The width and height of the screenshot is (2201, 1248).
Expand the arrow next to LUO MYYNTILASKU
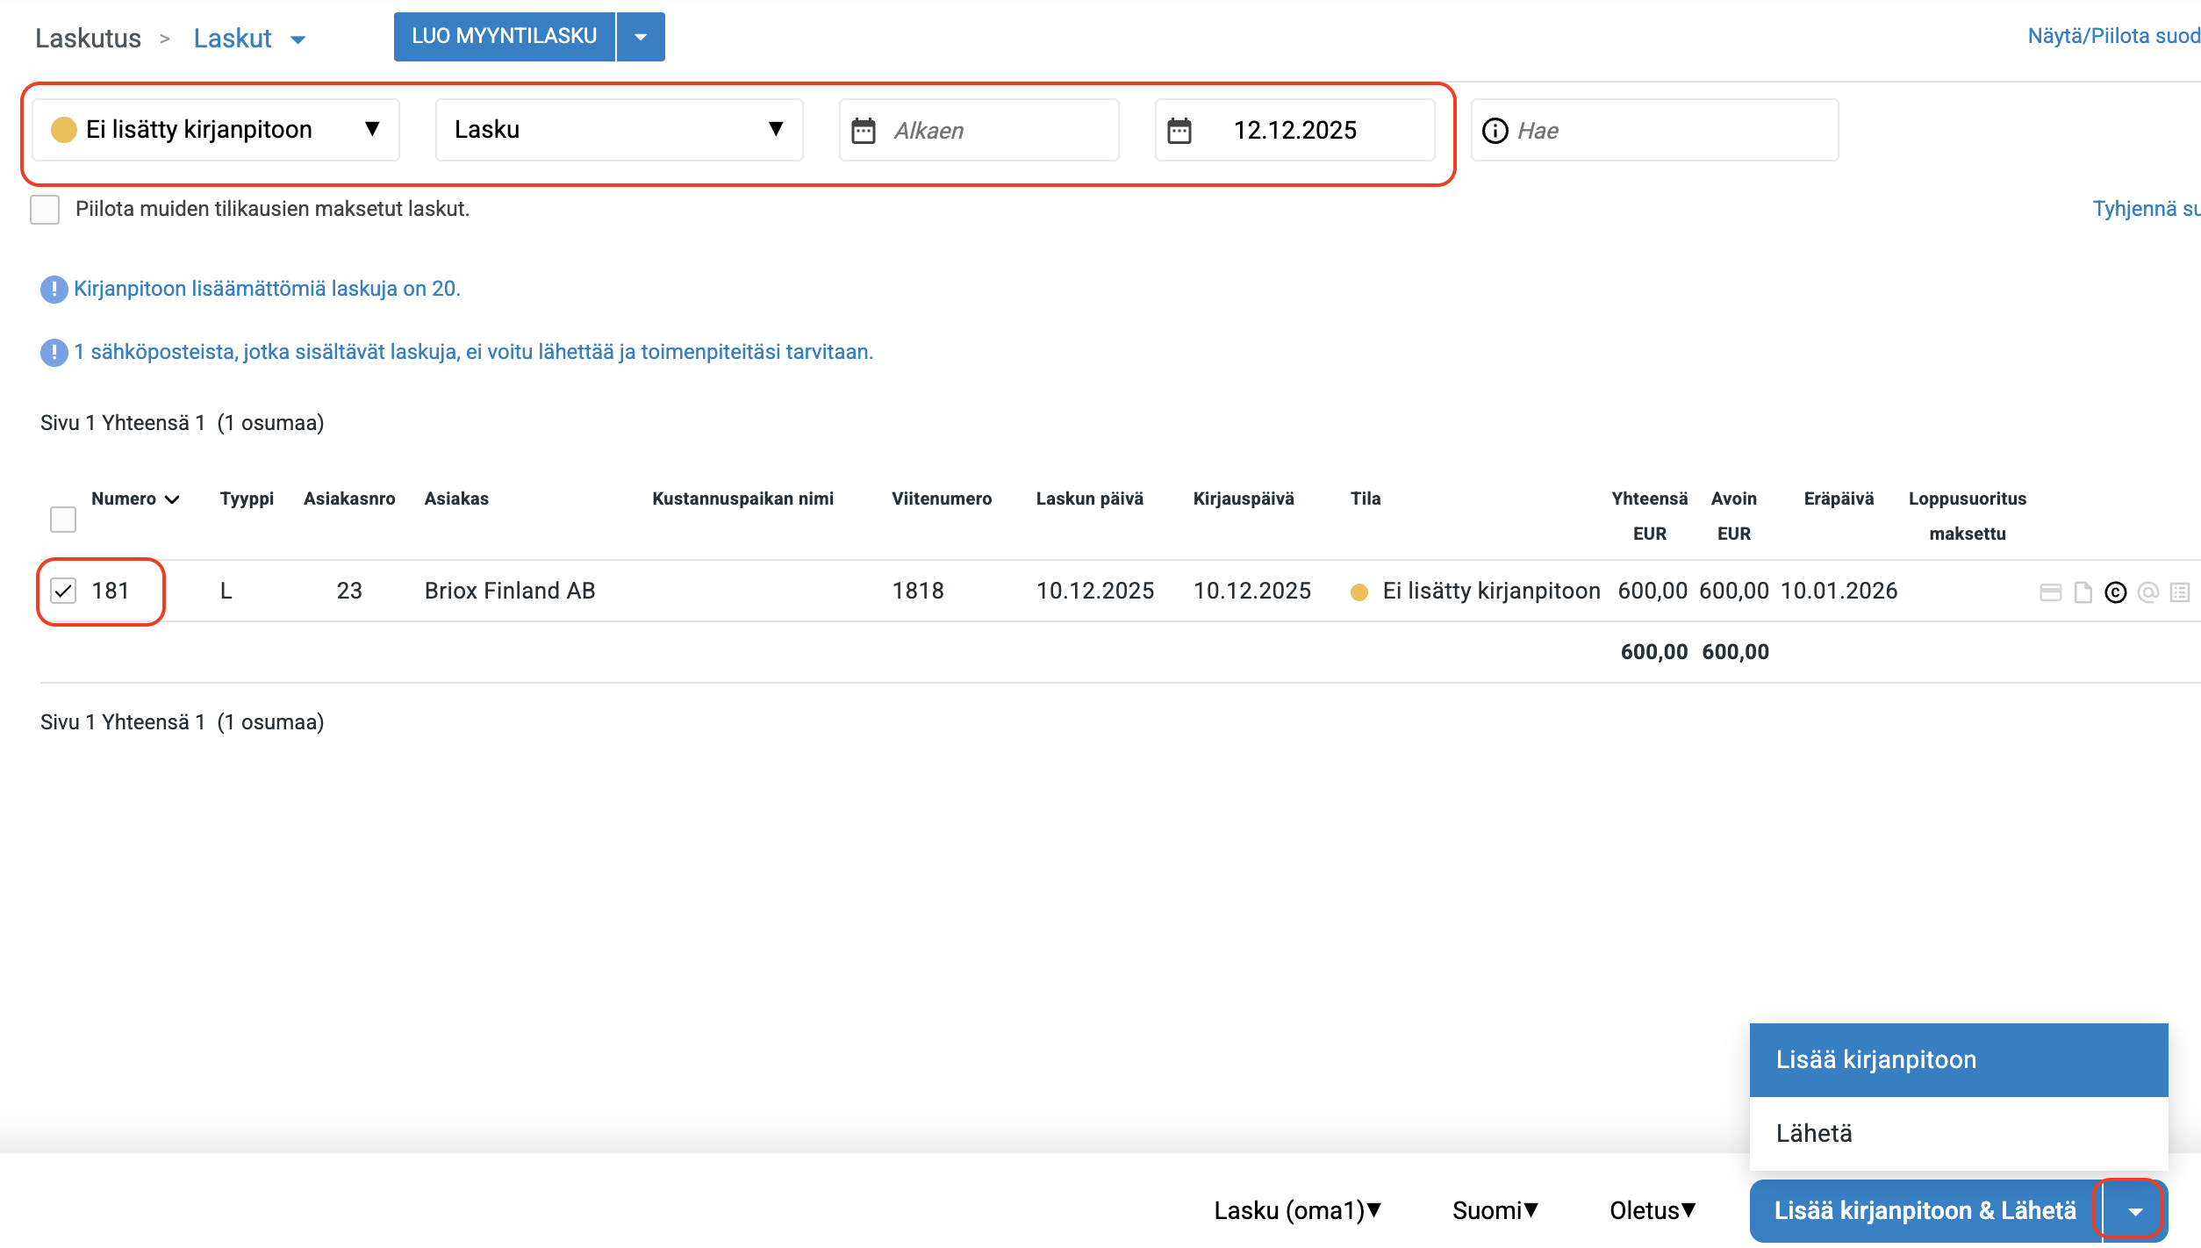point(641,37)
